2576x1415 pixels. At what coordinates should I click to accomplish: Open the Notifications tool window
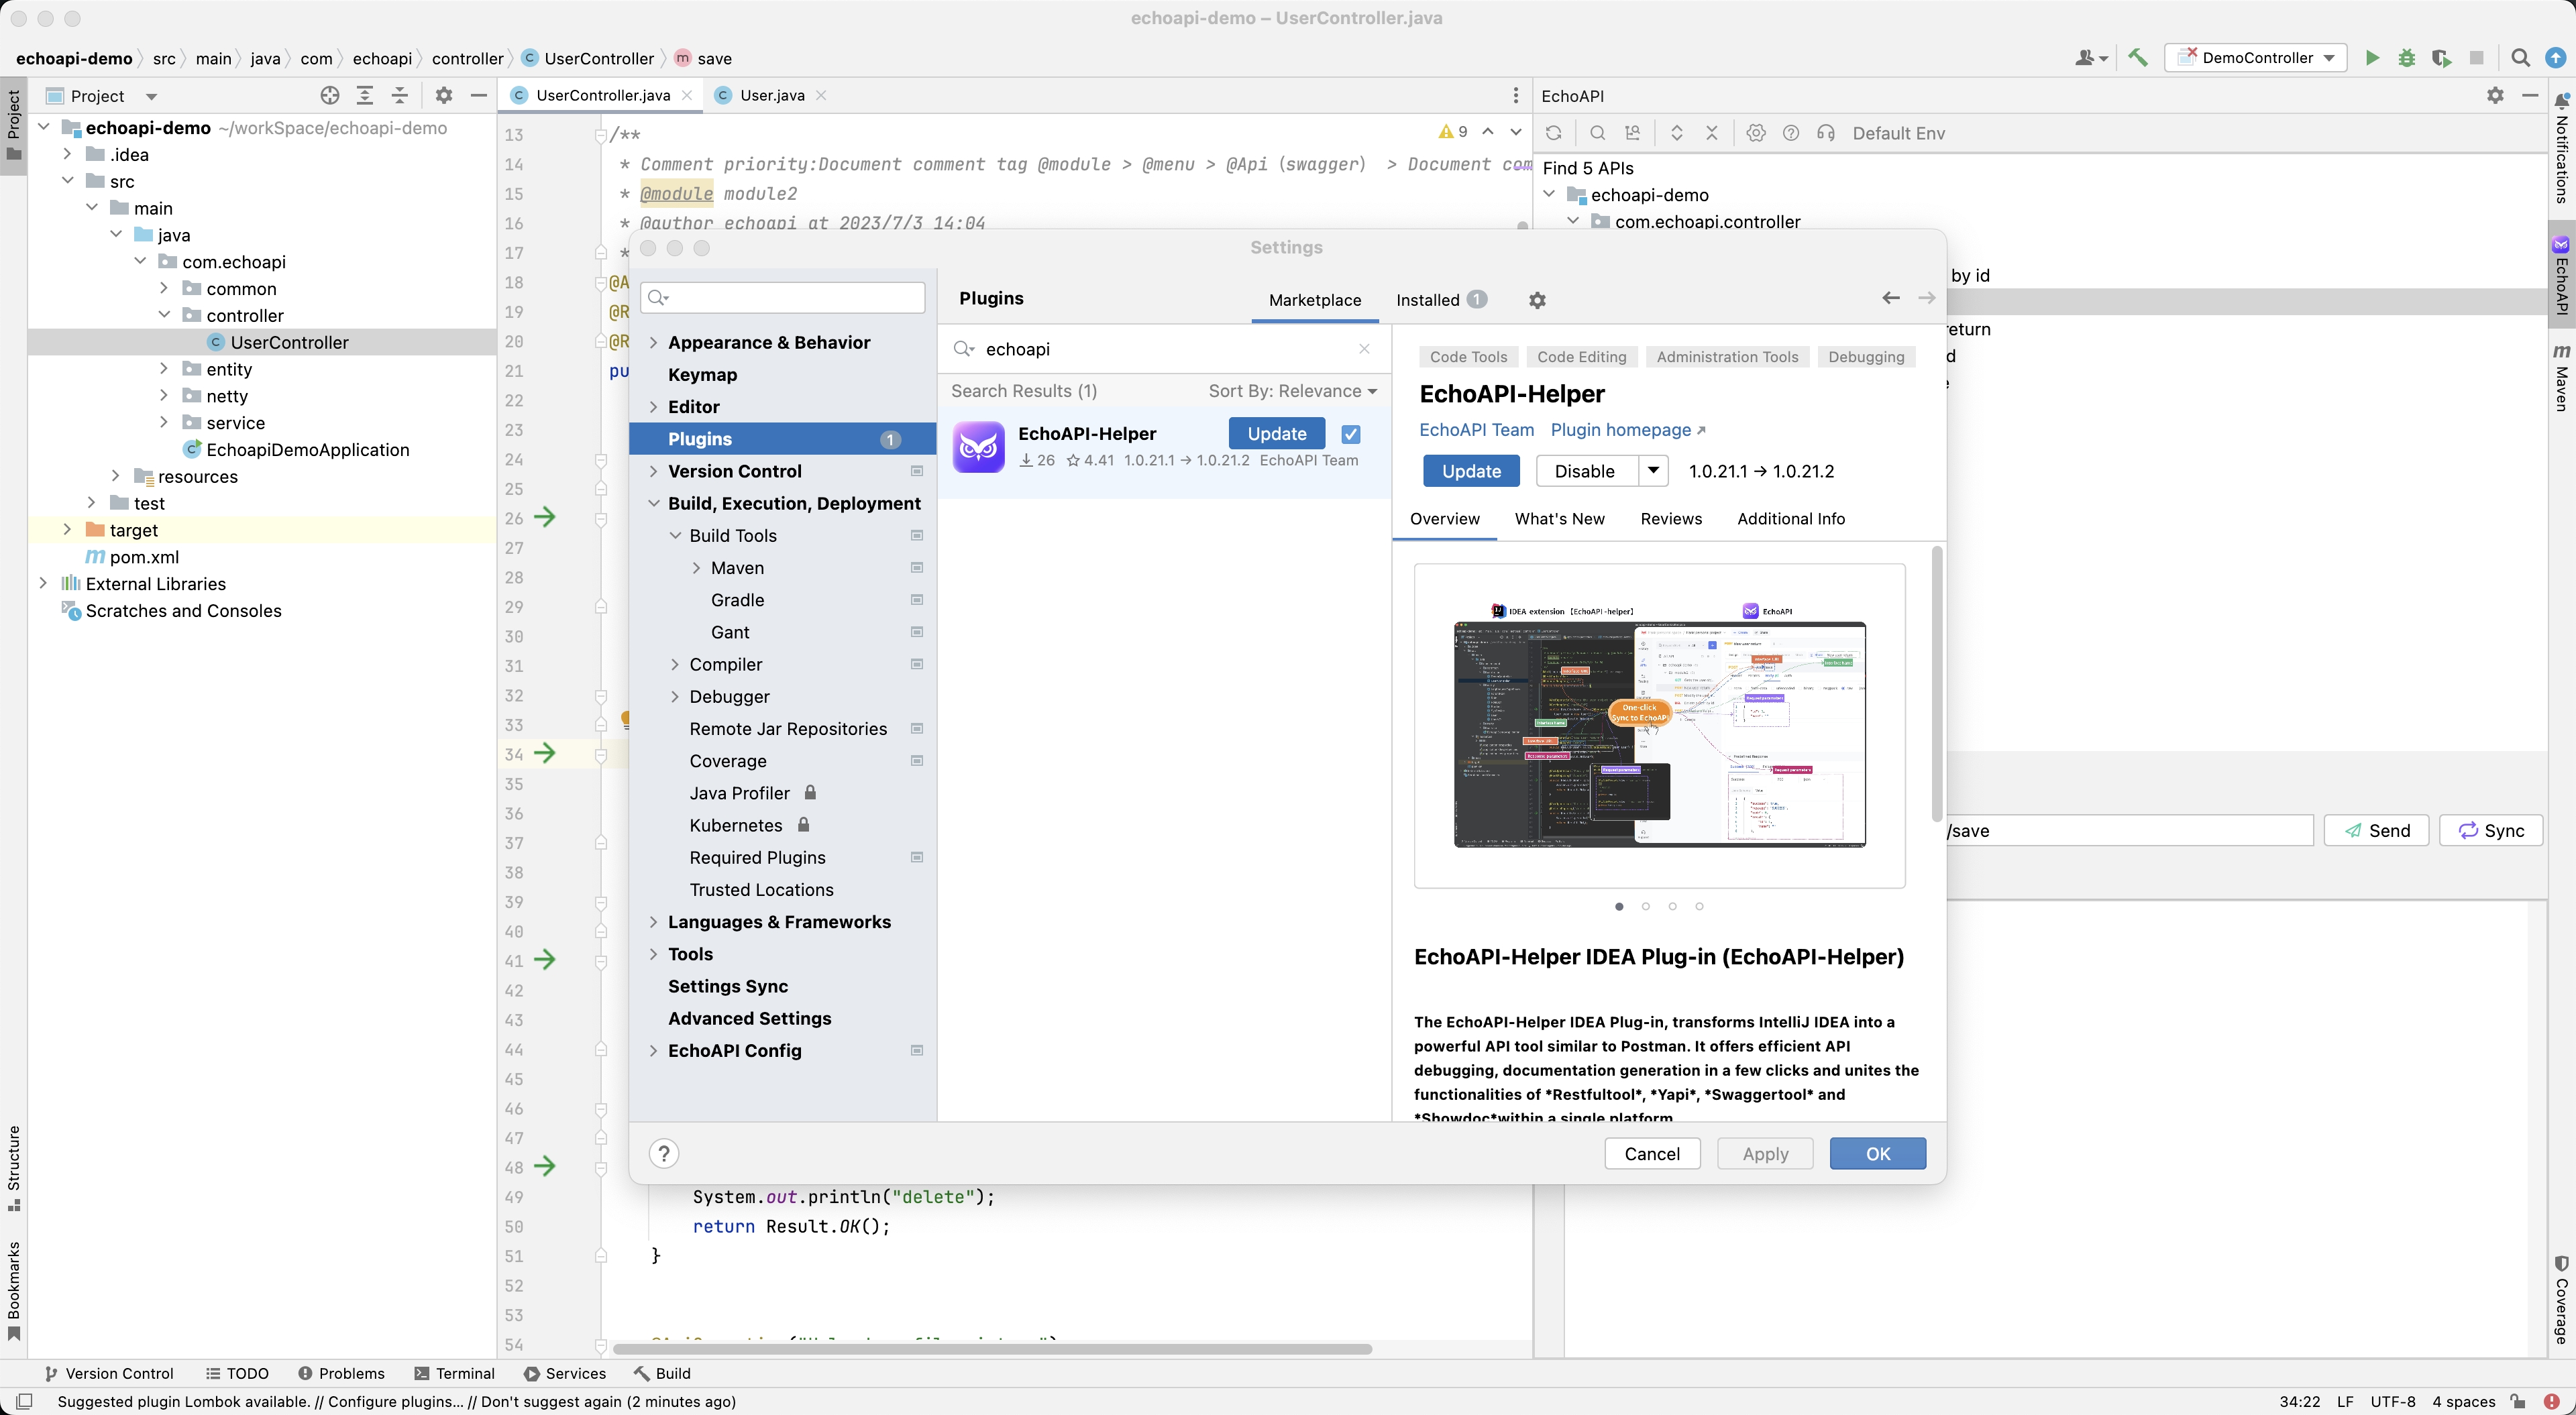pos(2561,150)
